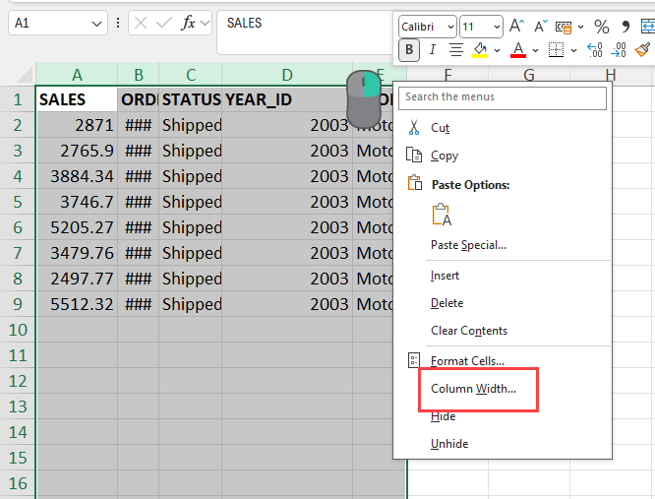Viewport: 655px width, 499px height.
Task: Click Format Cells in context menu
Action: [x=467, y=361]
